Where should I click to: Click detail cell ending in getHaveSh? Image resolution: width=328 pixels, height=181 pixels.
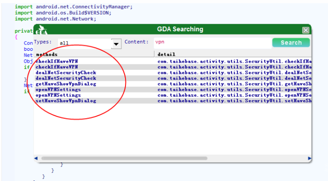click(234, 84)
